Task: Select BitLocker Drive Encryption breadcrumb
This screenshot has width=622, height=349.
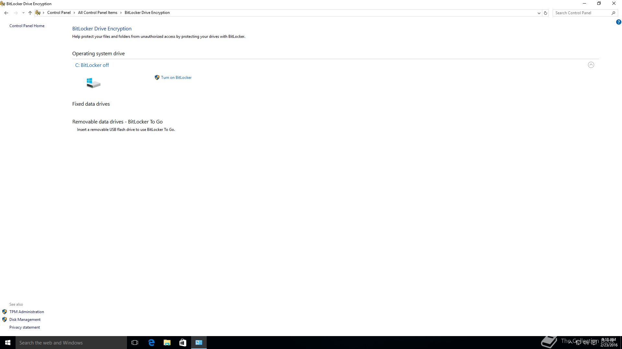Action: click(147, 13)
